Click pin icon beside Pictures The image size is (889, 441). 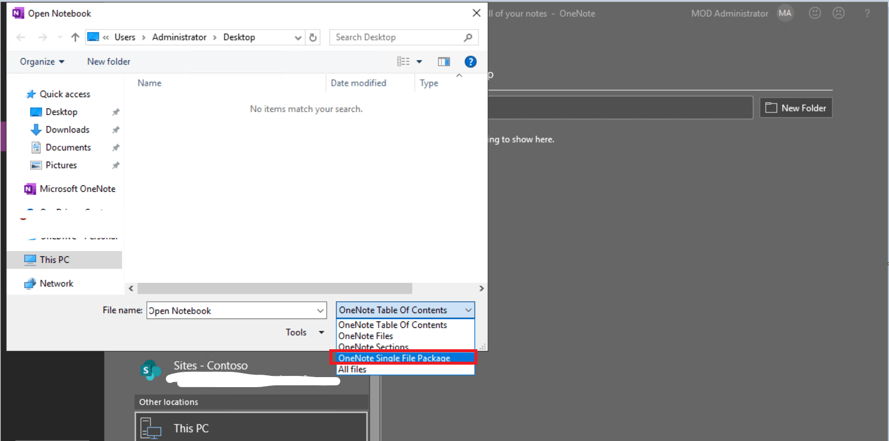click(x=115, y=165)
